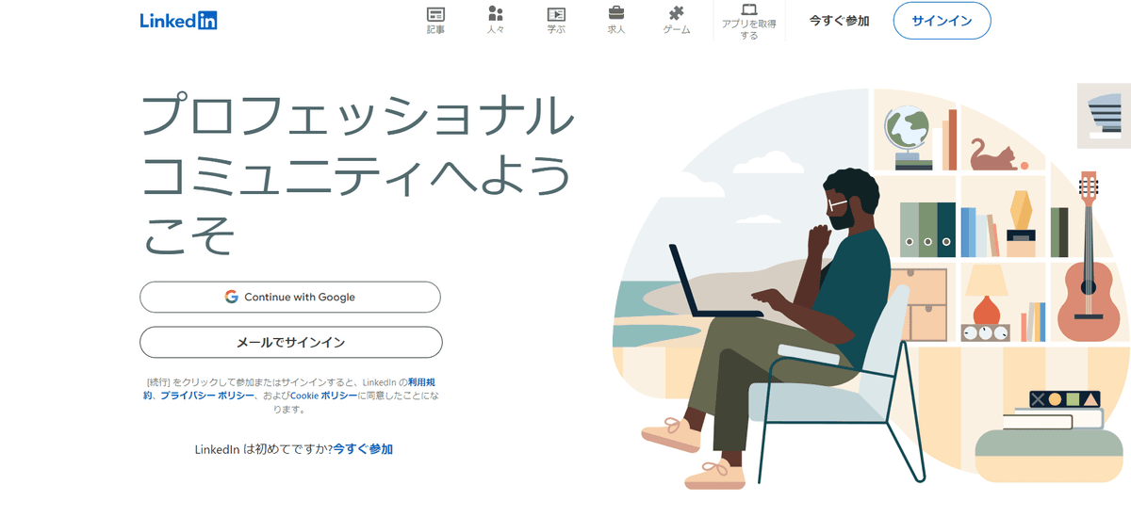Click 今すぐ参加 link below sign-in buttons
1131x517 pixels.
[x=363, y=449]
